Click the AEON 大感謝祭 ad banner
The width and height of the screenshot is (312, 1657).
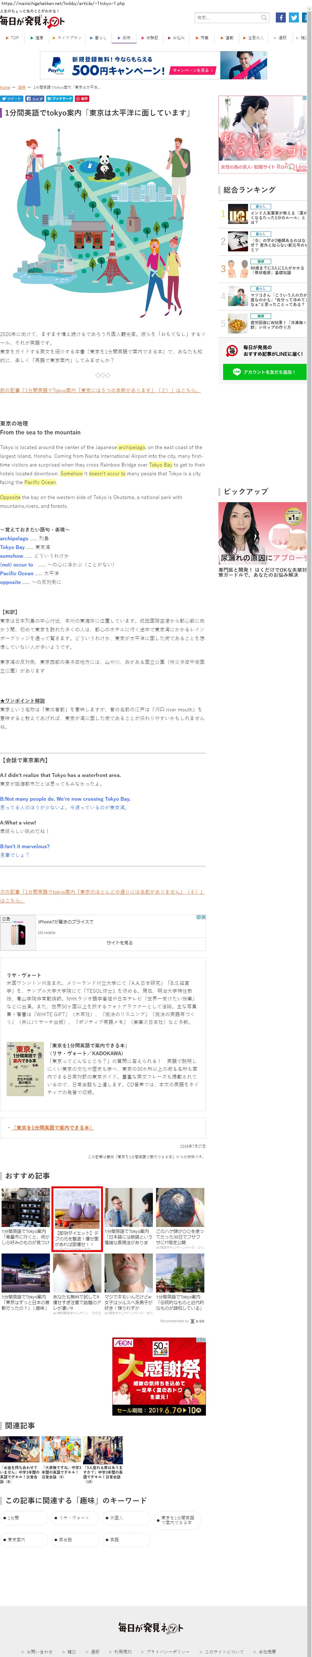pos(159,1376)
